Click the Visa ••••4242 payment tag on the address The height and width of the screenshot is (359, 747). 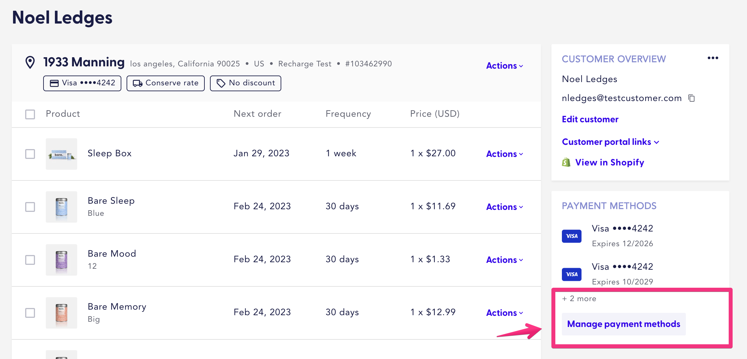click(x=82, y=83)
